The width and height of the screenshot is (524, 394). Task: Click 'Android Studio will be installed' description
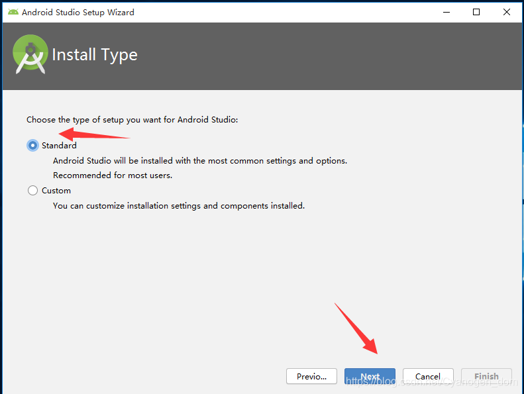[x=200, y=161]
